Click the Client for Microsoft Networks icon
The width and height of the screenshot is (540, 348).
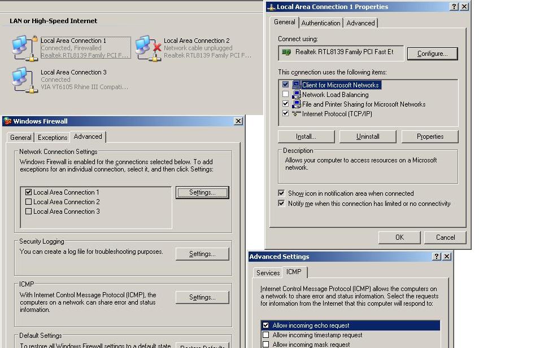pyautogui.click(x=296, y=85)
